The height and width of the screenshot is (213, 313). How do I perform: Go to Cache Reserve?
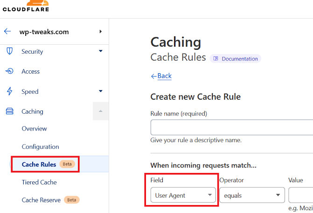tap(41, 200)
